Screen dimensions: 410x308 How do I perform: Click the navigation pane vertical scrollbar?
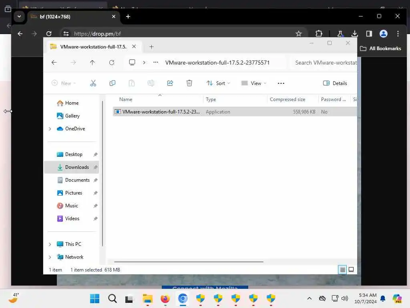(102, 173)
